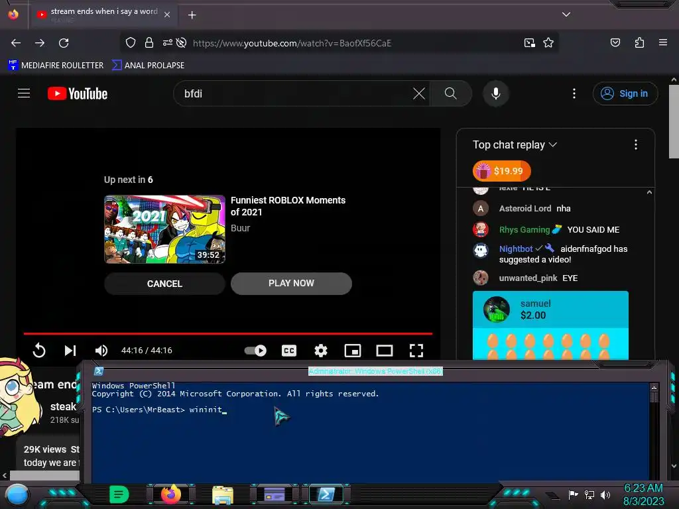Submit search with magnifier button
The height and width of the screenshot is (509, 679).
tap(451, 93)
